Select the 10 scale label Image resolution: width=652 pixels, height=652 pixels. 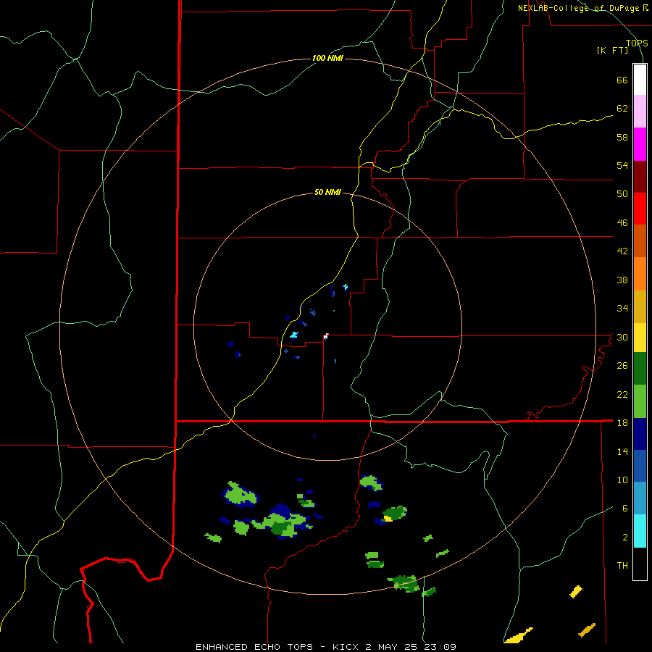coord(622,480)
